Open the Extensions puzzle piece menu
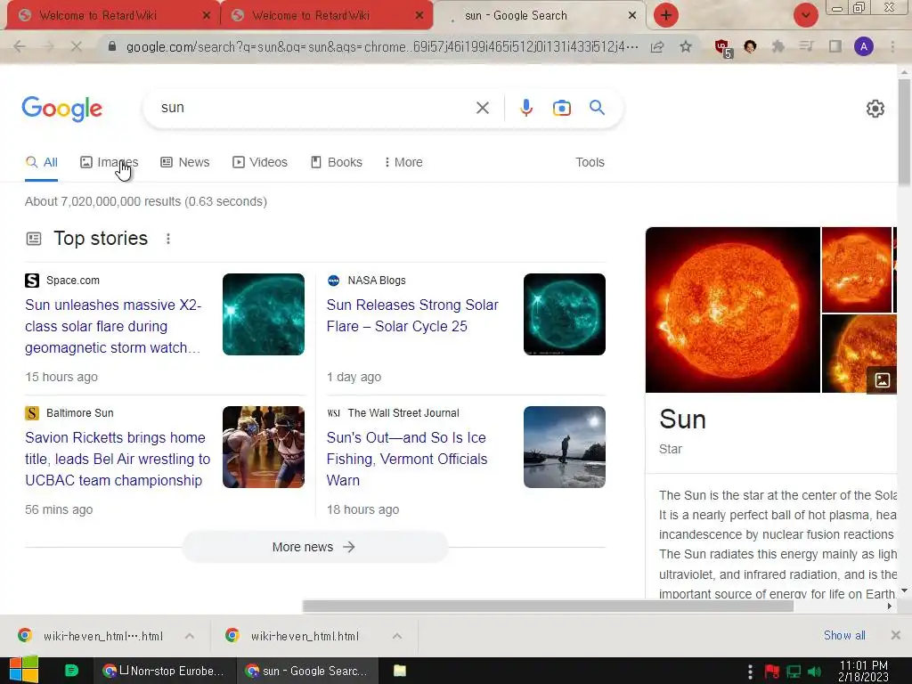The width and height of the screenshot is (912, 684). pyautogui.click(x=778, y=46)
